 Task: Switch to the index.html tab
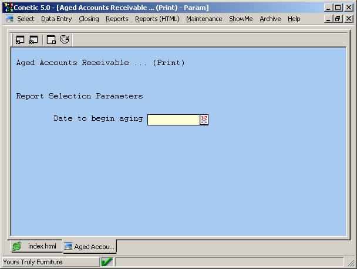point(35,246)
